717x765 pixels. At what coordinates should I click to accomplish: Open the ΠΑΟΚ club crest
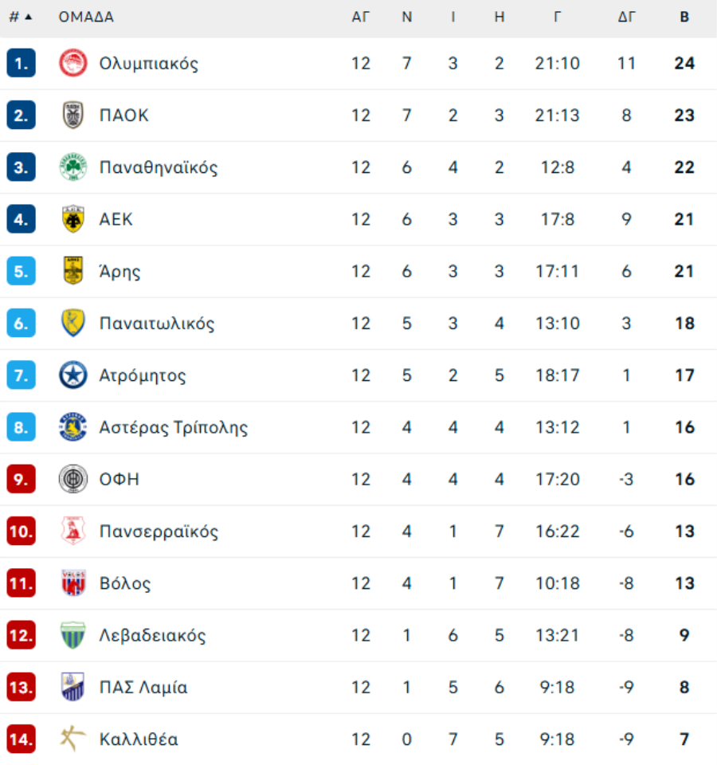click(72, 115)
